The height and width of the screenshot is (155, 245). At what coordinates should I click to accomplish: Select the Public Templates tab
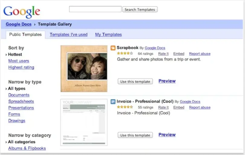[x=25, y=34]
